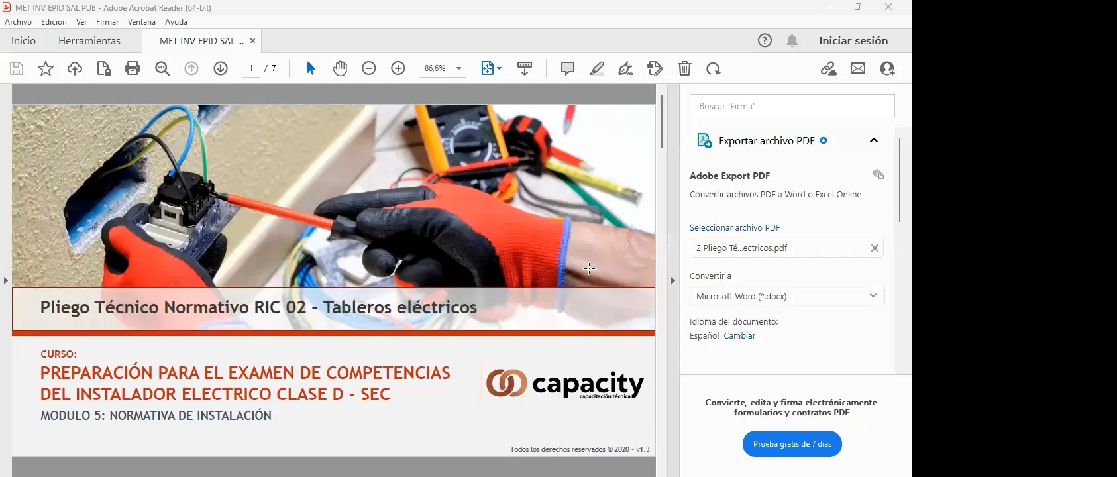Click the Buscar 'Firma' search field
The image size is (1117, 477).
[792, 106]
